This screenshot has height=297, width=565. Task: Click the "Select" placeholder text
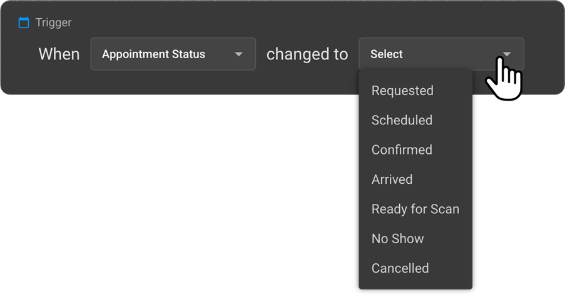tap(387, 54)
